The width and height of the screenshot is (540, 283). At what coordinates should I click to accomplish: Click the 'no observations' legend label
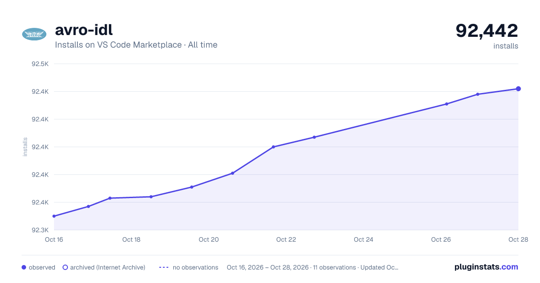point(195,267)
